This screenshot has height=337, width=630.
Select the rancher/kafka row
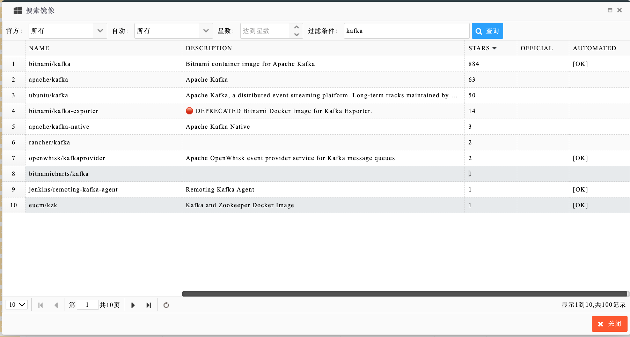[x=316, y=142]
